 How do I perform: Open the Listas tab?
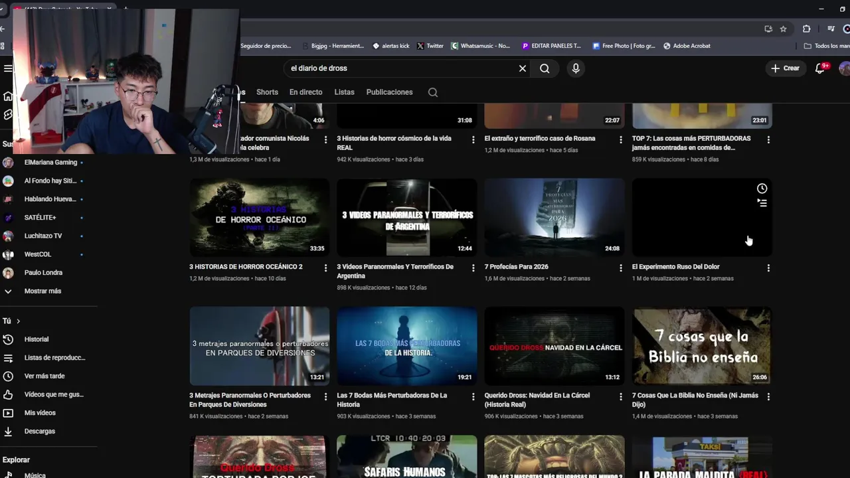click(344, 92)
